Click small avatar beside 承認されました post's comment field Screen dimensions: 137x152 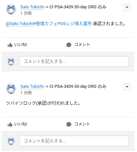11,61
